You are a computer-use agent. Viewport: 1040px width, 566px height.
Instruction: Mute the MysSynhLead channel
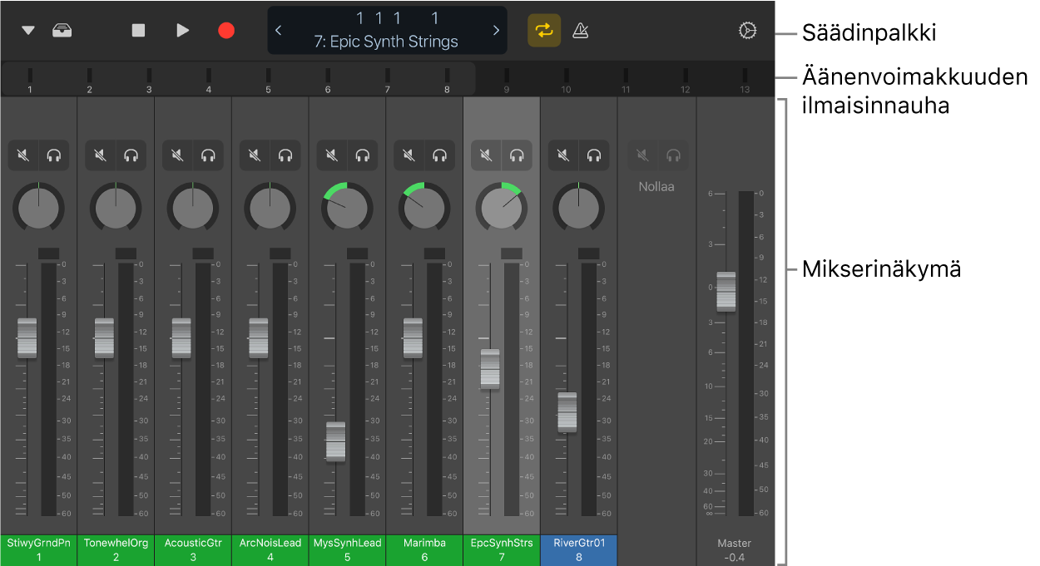332,155
